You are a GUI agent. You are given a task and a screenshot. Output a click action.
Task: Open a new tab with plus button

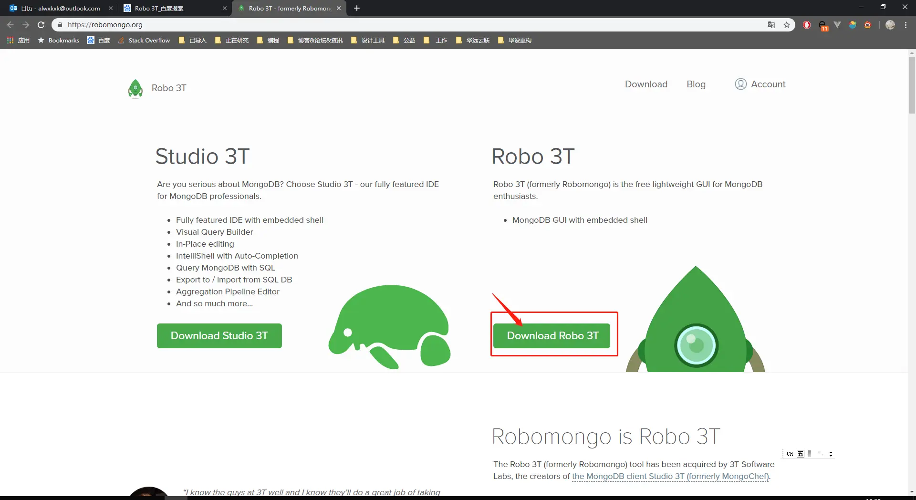[x=357, y=8]
